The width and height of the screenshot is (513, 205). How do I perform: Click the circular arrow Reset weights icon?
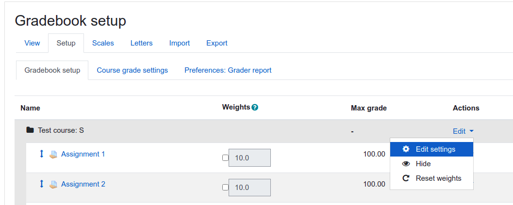(x=406, y=178)
